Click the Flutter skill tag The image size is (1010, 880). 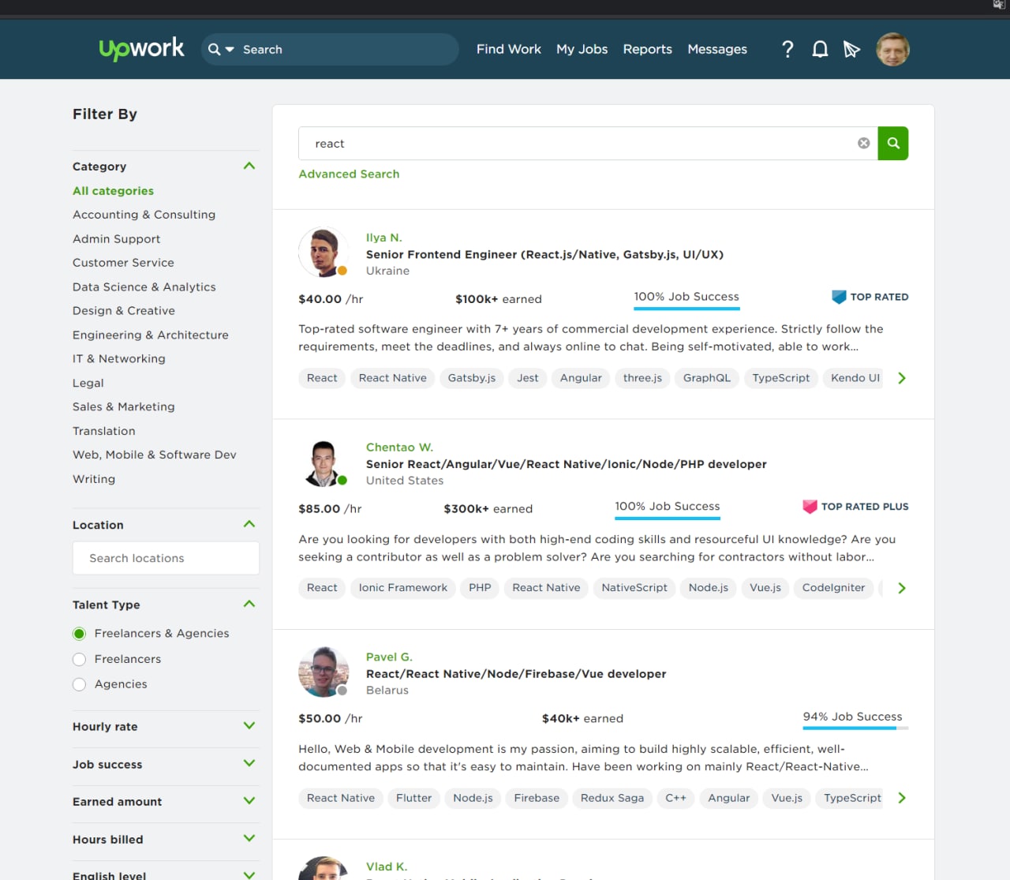[x=414, y=798]
